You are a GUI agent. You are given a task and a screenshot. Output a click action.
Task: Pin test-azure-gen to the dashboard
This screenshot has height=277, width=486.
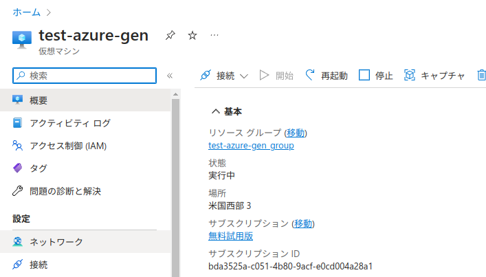170,35
